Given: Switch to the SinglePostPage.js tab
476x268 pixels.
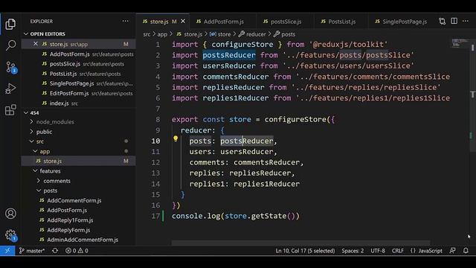Looking at the screenshot, I should 401,22.
